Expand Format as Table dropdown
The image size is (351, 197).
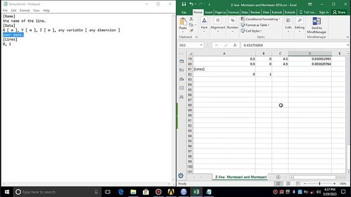269,25
